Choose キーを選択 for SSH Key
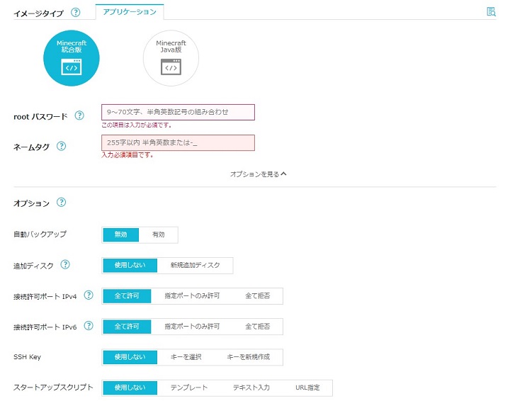 (x=186, y=357)
